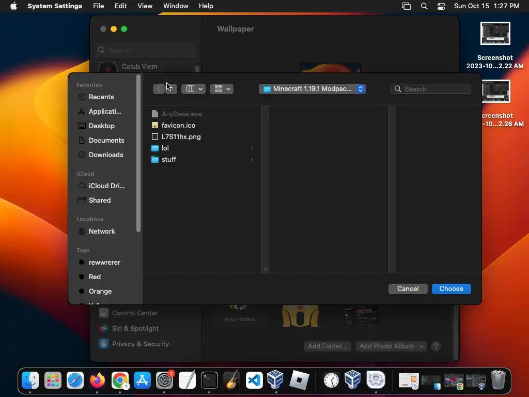Open the Window menu

click(x=176, y=6)
